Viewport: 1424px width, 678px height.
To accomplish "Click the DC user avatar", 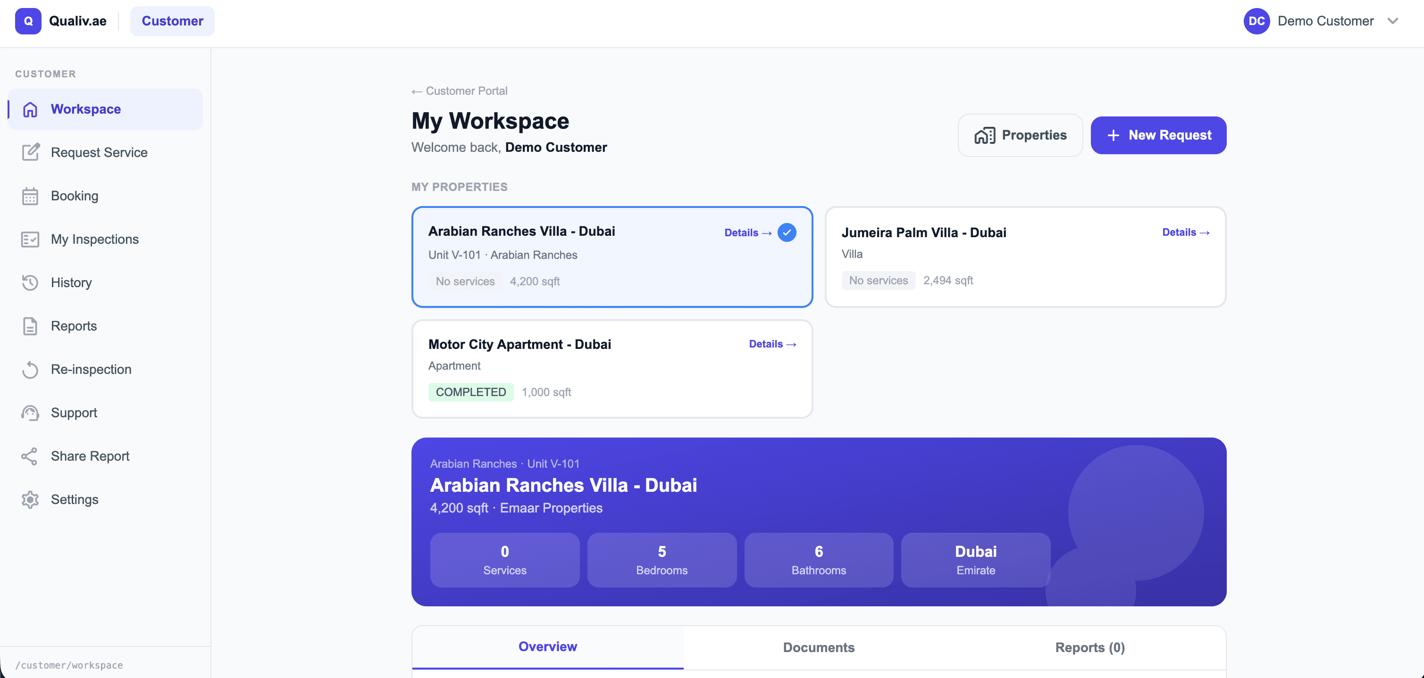I will (1256, 21).
